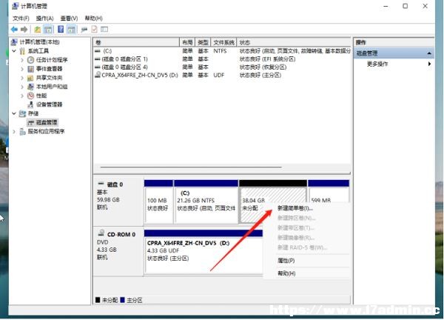
Task: Select the (C:) 21.26 GB NTFS partition block
Action: pos(206,201)
